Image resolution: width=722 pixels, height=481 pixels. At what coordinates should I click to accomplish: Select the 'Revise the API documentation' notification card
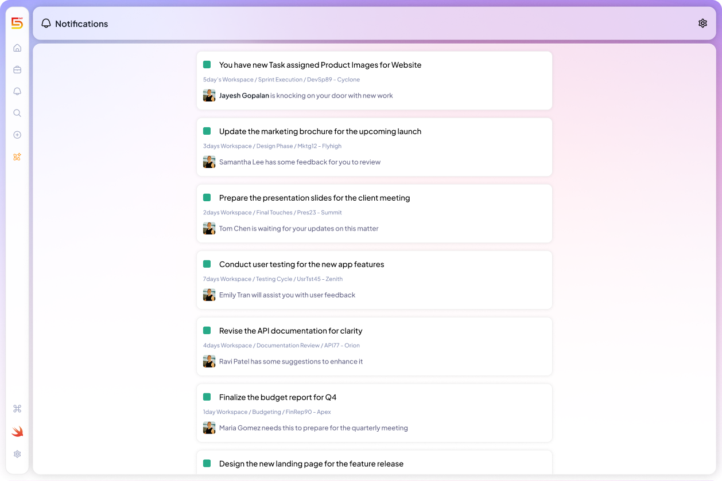pos(374,346)
